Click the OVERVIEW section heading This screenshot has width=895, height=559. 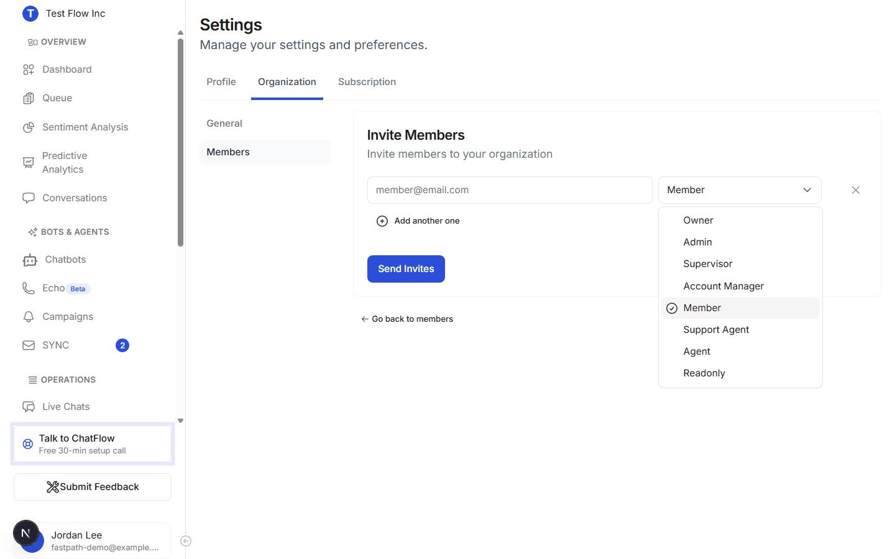coord(63,42)
